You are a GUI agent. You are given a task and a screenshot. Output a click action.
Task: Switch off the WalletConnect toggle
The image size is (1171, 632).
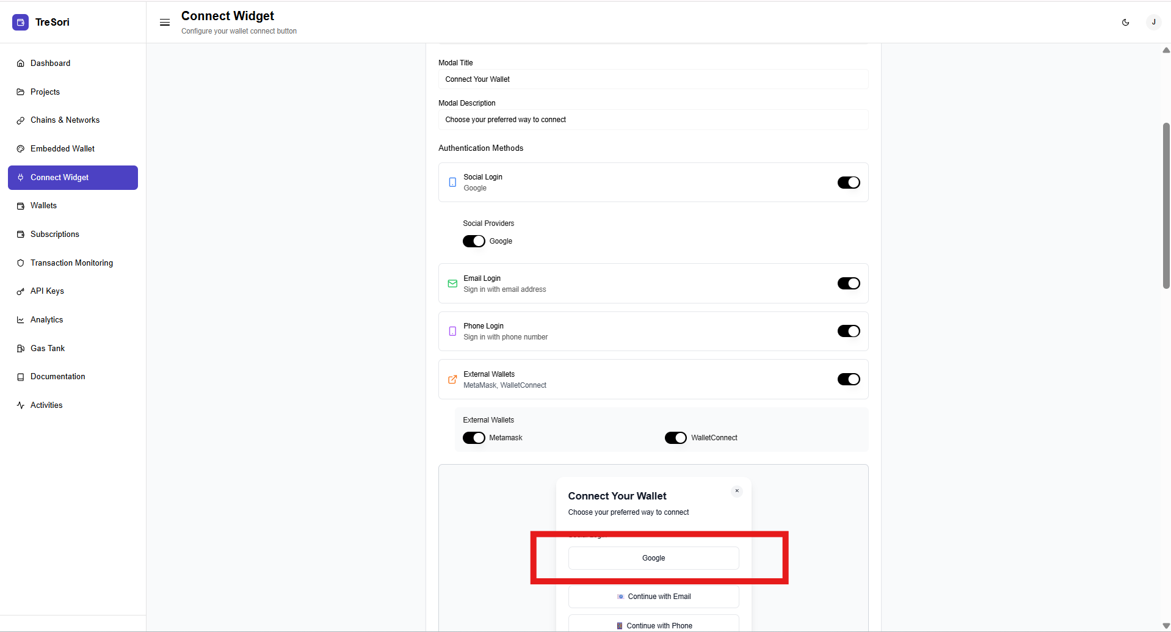(x=675, y=438)
